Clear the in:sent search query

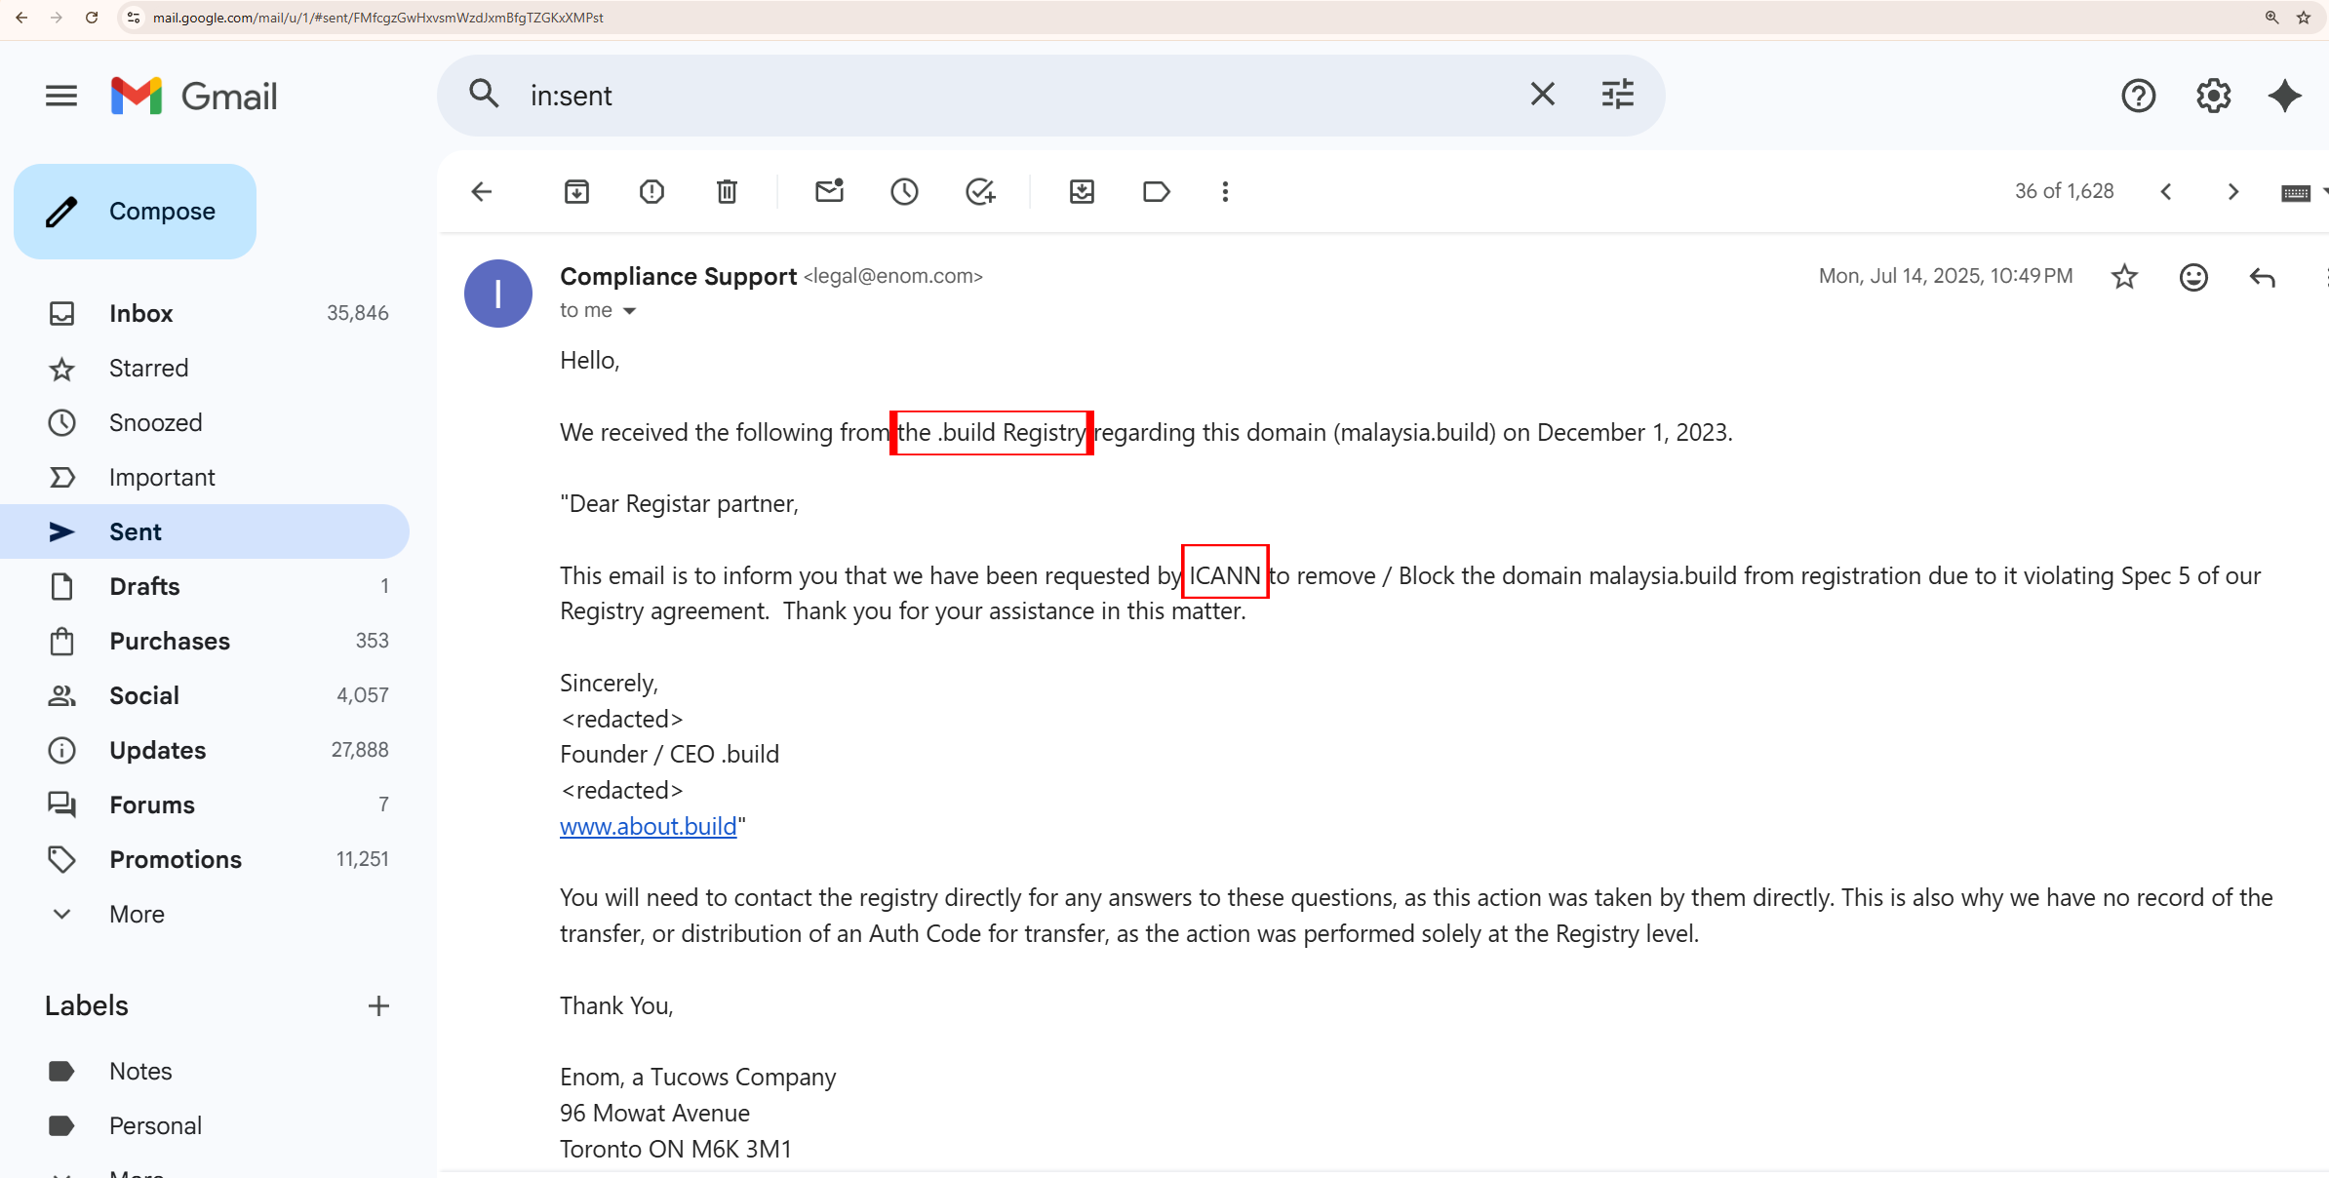coord(1542,95)
